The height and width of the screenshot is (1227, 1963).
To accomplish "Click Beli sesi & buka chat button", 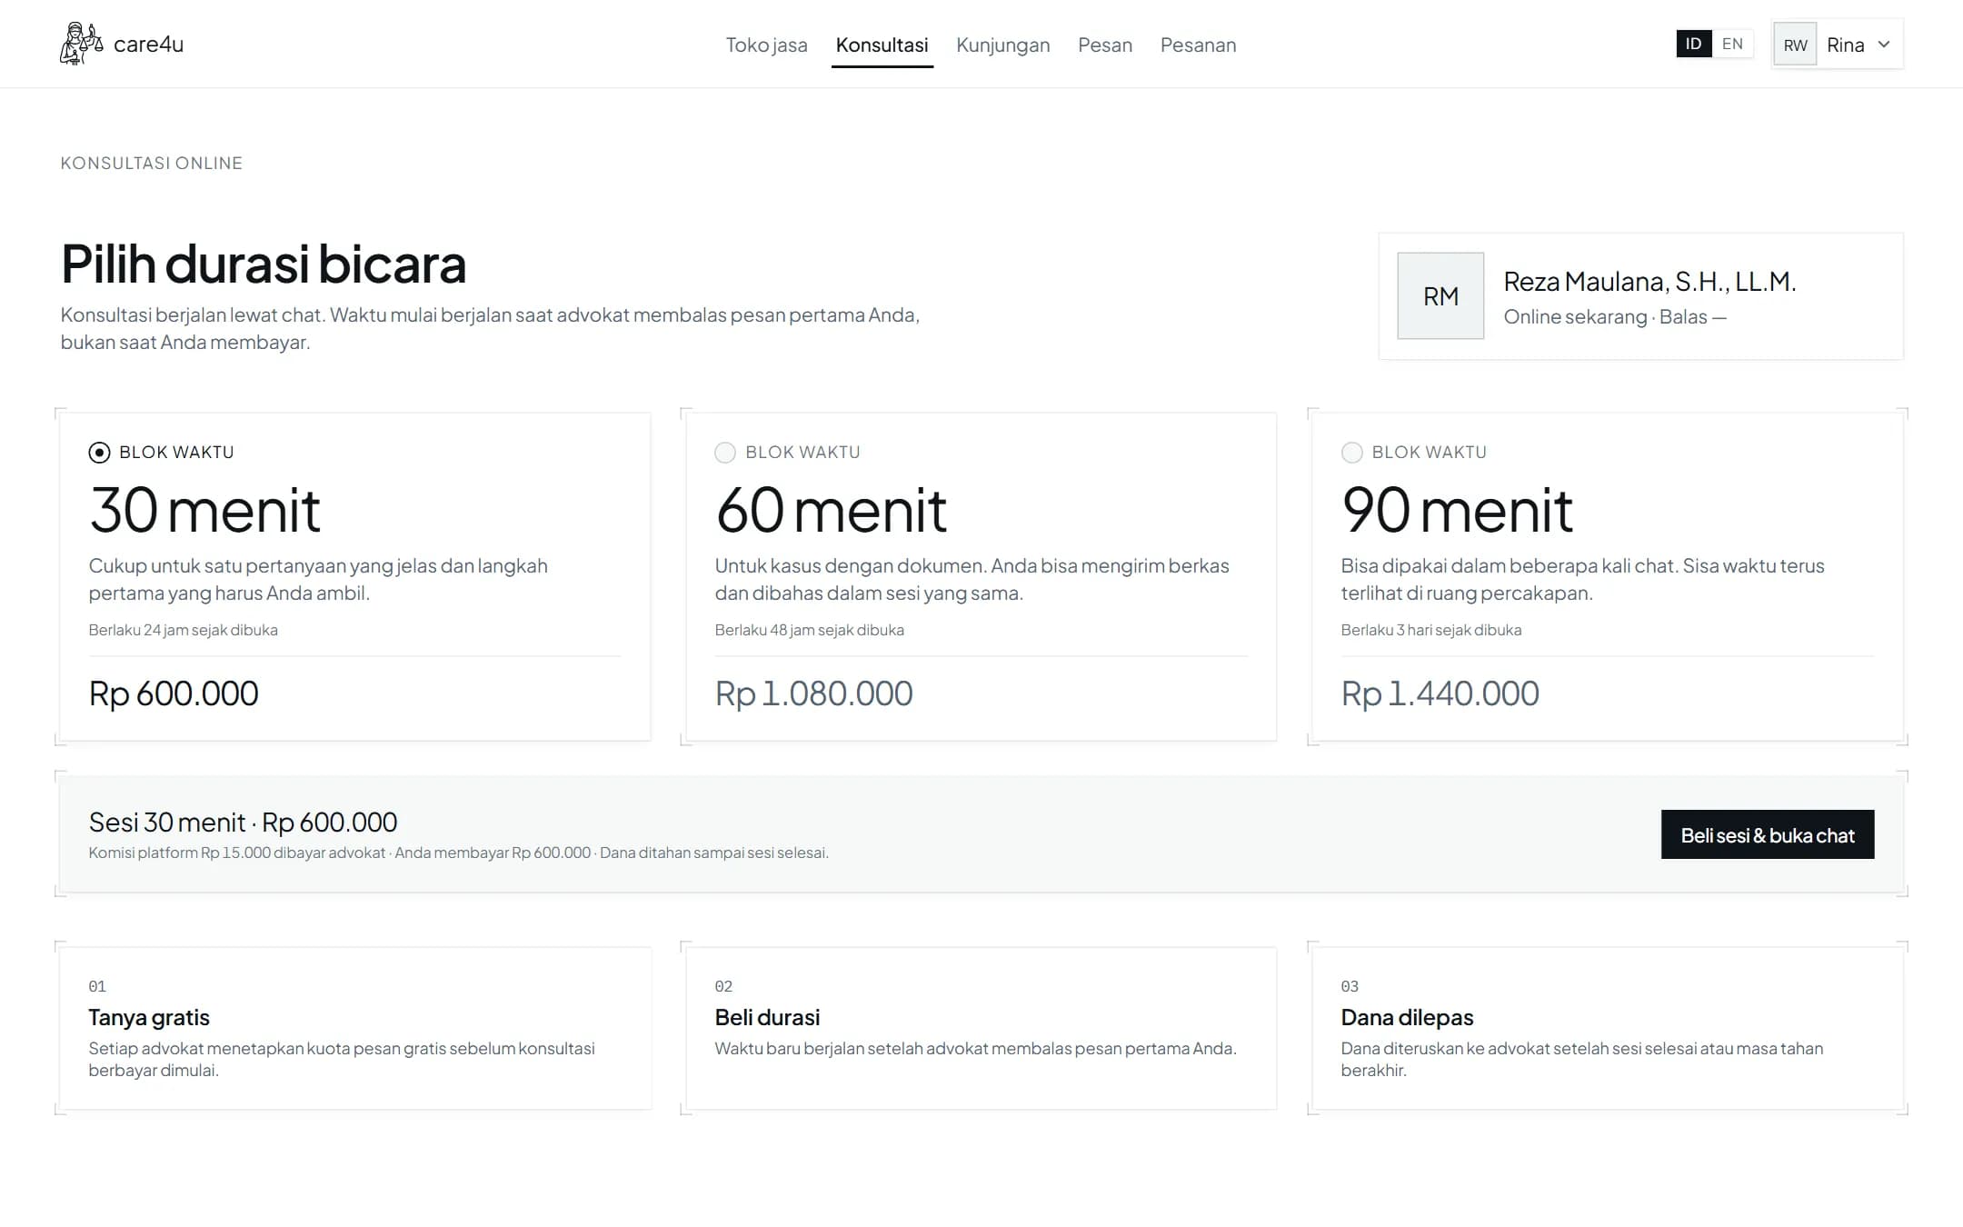I will 1768,834.
